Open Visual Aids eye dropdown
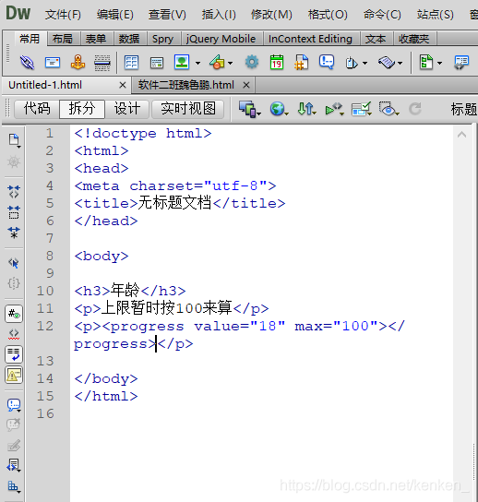478x502 pixels. (388, 109)
